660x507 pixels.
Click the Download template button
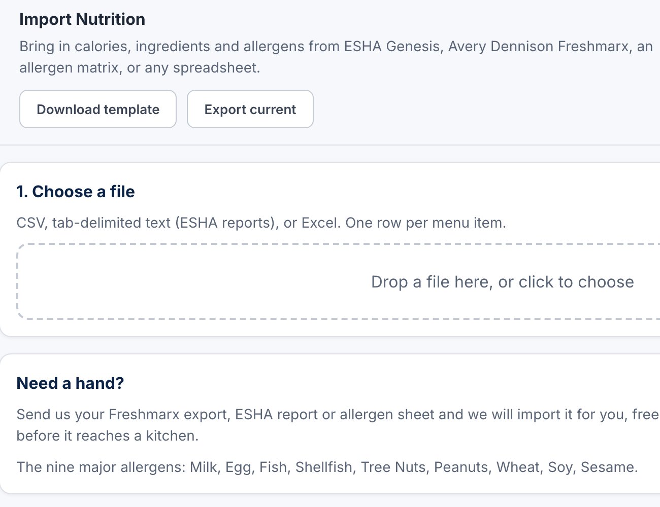tap(98, 109)
